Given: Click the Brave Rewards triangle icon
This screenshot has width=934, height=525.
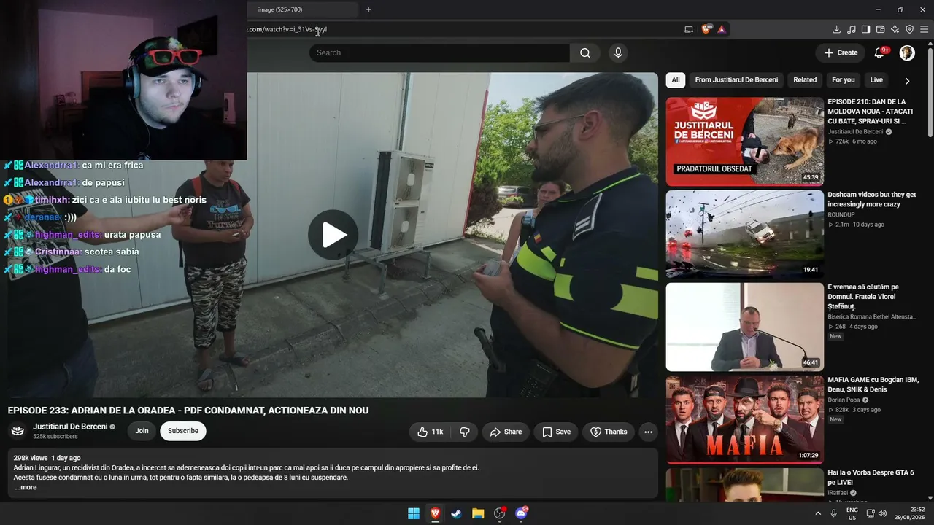Looking at the screenshot, I should [721, 29].
